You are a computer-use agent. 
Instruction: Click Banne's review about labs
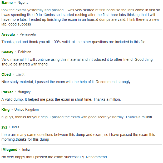coord(81,17)
